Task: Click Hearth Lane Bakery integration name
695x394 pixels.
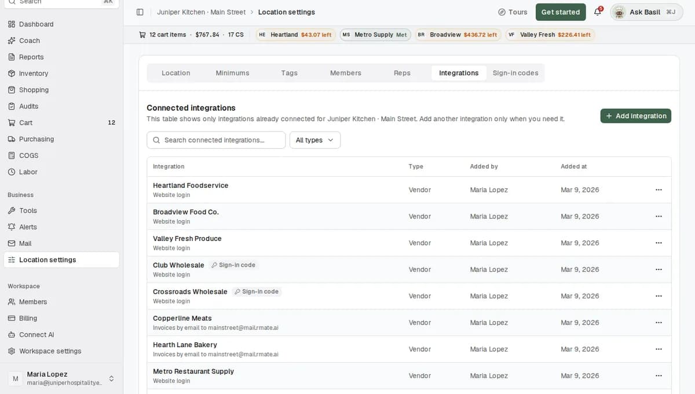Action: [x=185, y=345]
